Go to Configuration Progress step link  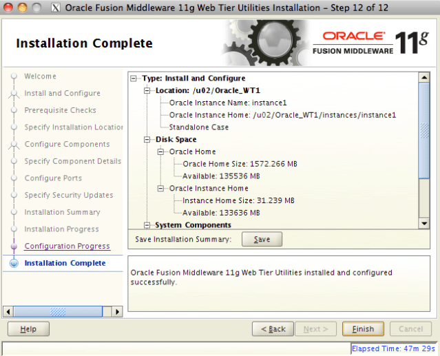(x=67, y=247)
